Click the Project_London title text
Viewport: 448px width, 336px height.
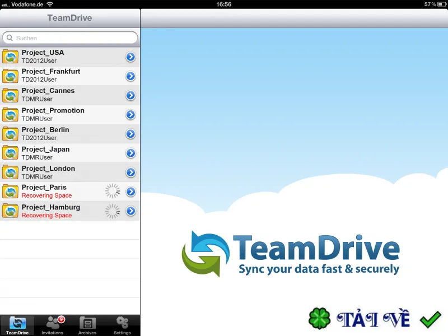(48, 169)
